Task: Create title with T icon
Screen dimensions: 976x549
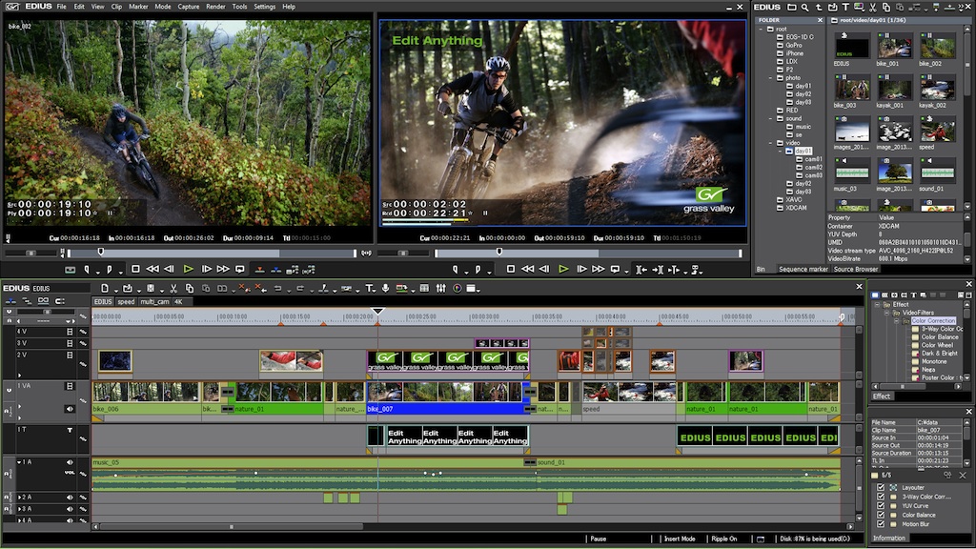Action: [369, 288]
